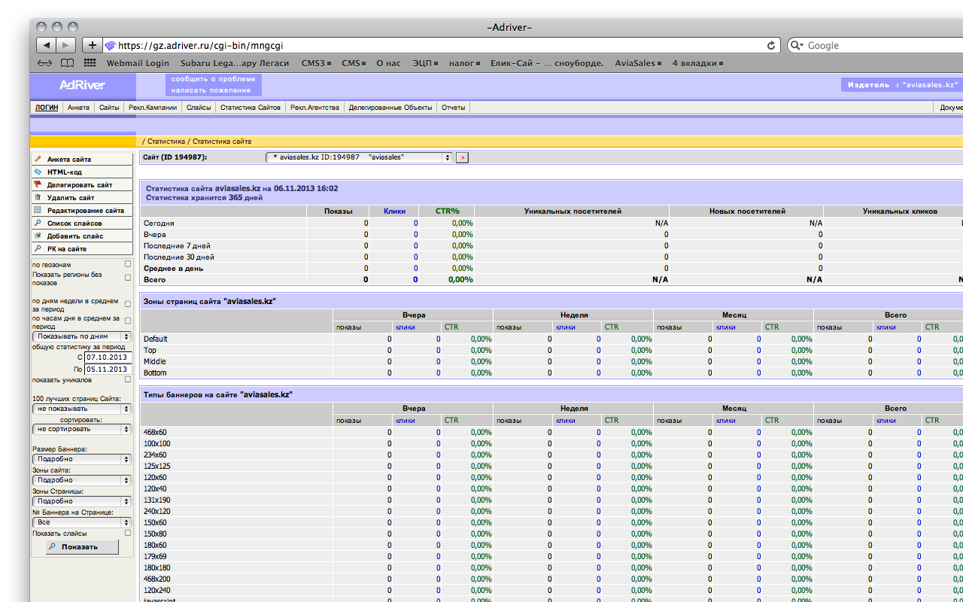Click the 'сообщить о проблеме' link
The width and height of the screenshot is (963, 602).
coord(213,79)
